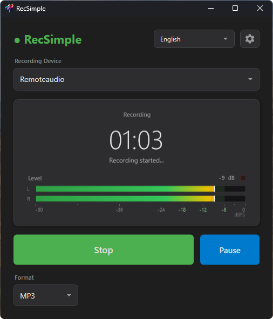
Task: Open the settings gear icon
Action: [x=250, y=39]
